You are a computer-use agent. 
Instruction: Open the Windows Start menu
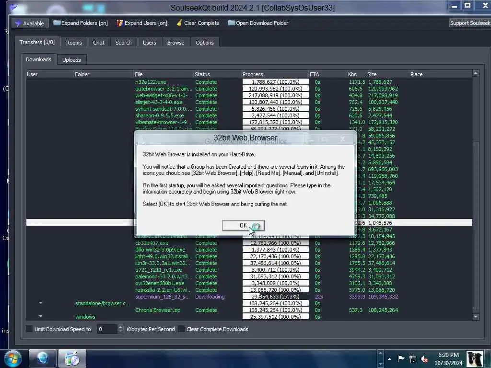click(x=13, y=358)
